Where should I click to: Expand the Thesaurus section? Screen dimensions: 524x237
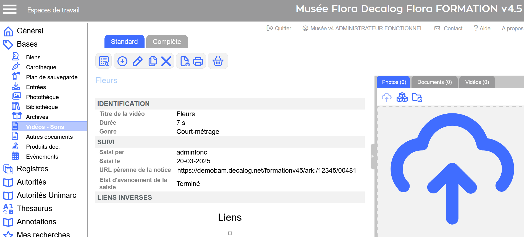[x=34, y=209]
